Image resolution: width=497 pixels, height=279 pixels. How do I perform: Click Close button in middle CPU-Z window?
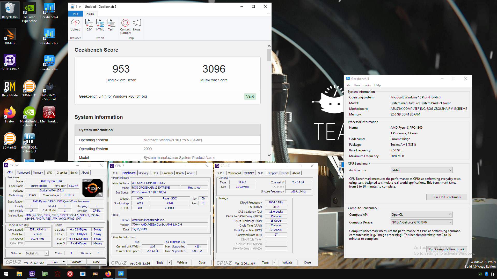click(x=202, y=262)
